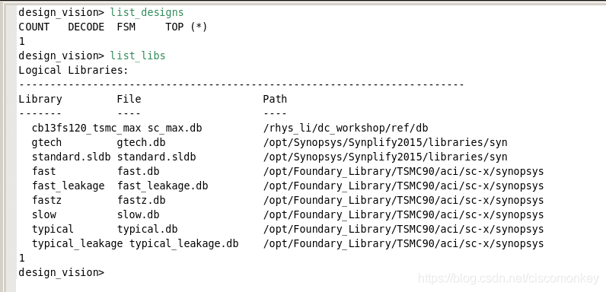The image size is (606, 292).
Task: Select the 'slow' library name
Action: [x=44, y=214]
